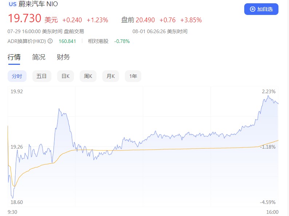
Task: Switch chart to 周K weekly candlesticks
Action: (88, 76)
